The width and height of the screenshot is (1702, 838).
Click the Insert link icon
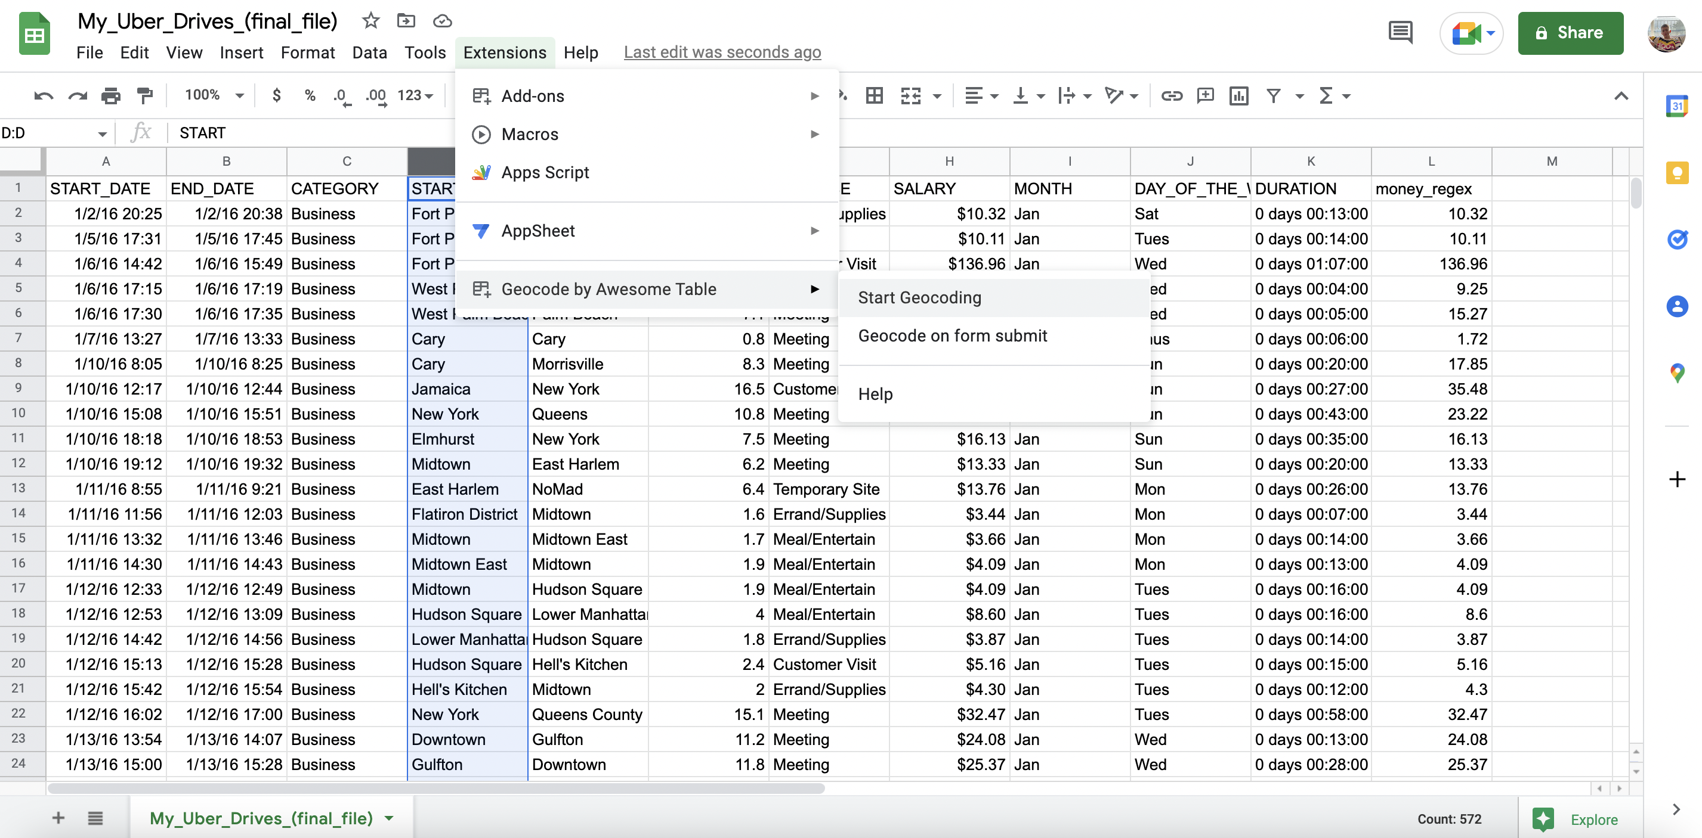click(x=1172, y=97)
